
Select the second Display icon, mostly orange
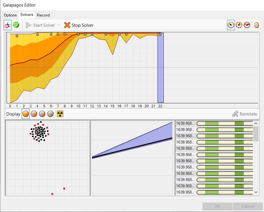pos(34,114)
